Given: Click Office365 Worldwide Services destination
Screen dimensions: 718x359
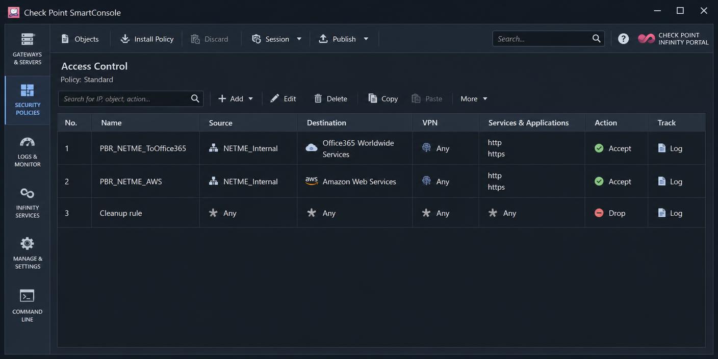Looking at the screenshot, I should [x=358, y=148].
